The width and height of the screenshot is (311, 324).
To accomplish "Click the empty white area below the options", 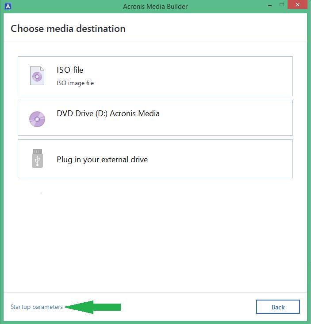I will point(155,235).
